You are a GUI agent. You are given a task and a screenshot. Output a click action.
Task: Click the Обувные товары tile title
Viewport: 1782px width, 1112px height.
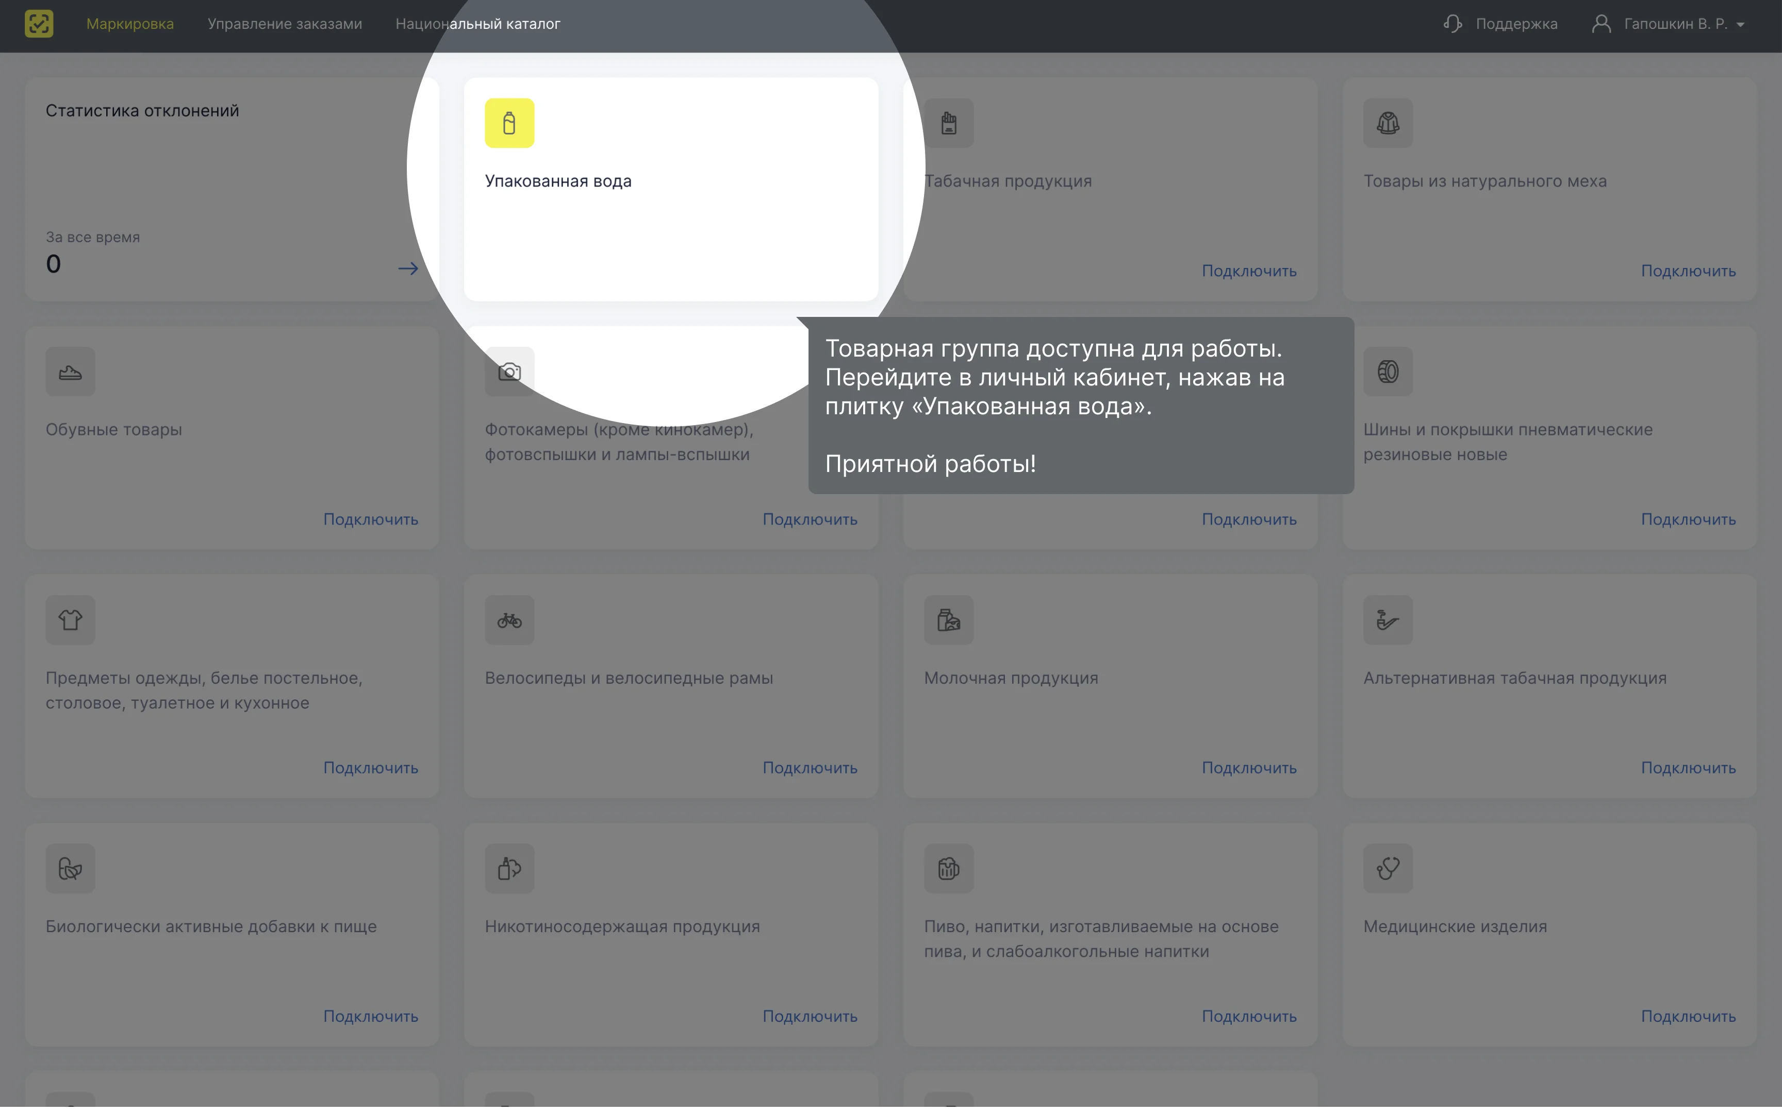113,430
